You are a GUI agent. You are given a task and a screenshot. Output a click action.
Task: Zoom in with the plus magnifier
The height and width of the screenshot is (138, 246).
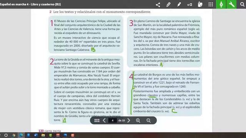pos(138,120)
